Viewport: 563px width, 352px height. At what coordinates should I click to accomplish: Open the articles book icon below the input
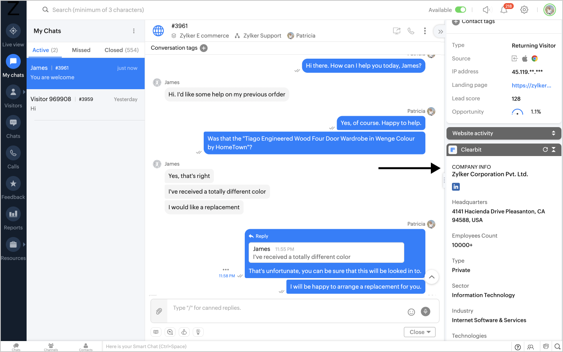coord(156,332)
